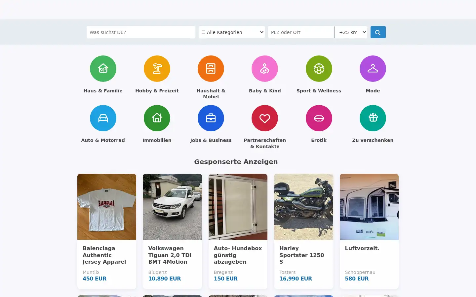The width and height of the screenshot is (476, 297).
Task: Click the Jobs & Business label
Action: click(x=211, y=140)
